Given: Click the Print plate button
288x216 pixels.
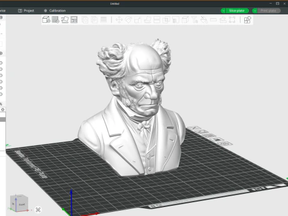Looking at the screenshot, I should click(269, 11).
